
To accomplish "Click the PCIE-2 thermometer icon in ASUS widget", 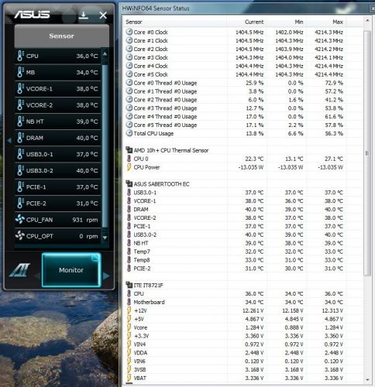I will click(20, 204).
